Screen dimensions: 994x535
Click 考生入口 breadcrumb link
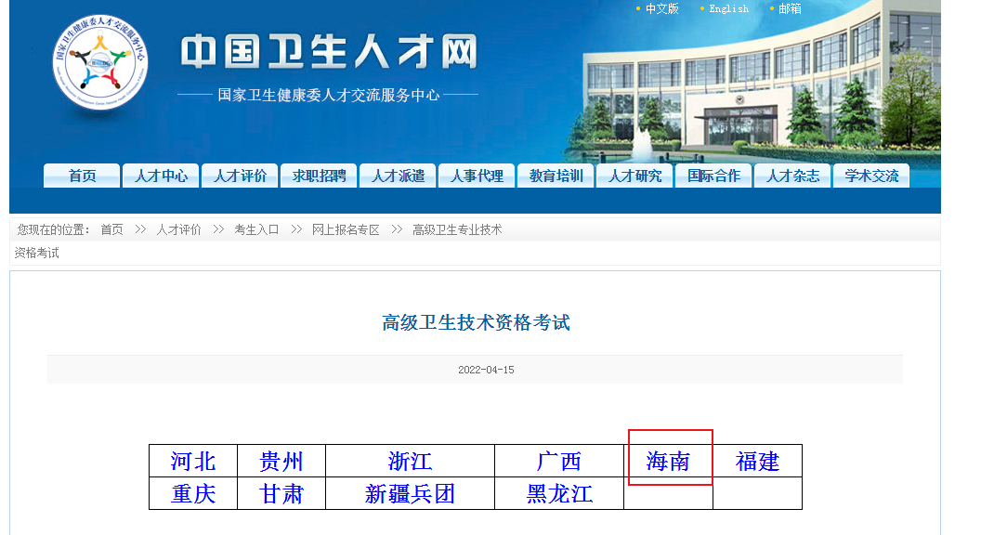[x=256, y=229]
